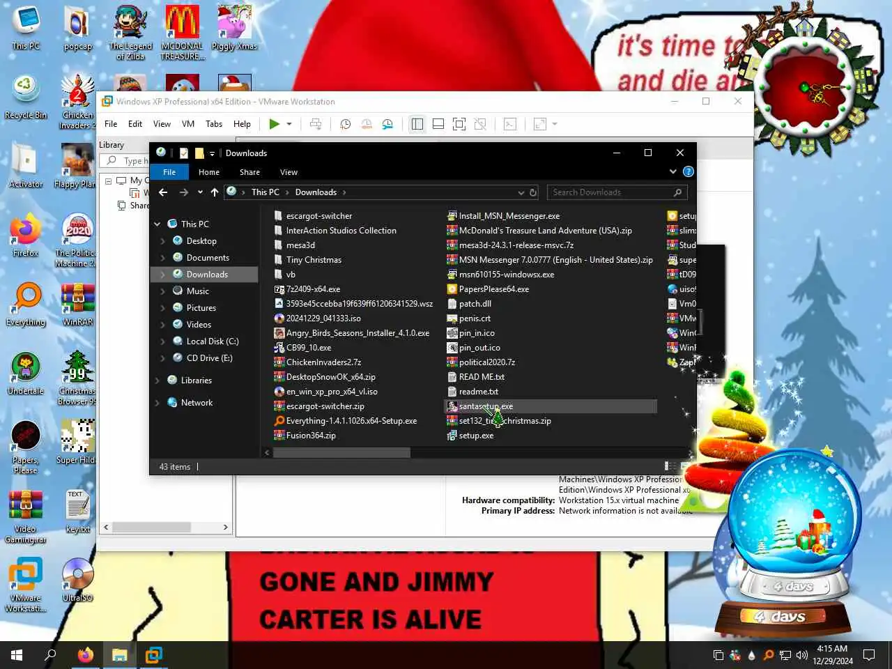Image resolution: width=892 pixels, height=669 pixels.
Task: Click the Back arrow in Explorer
Action: click(163, 192)
